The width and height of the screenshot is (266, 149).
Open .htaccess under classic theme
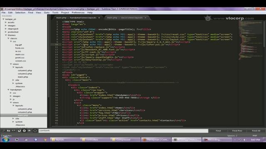coord(20,87)
